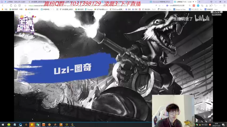The image size is (227, 127).
Task: Open the browser home page
Action: pyautogui.click(x=15, y=5)
